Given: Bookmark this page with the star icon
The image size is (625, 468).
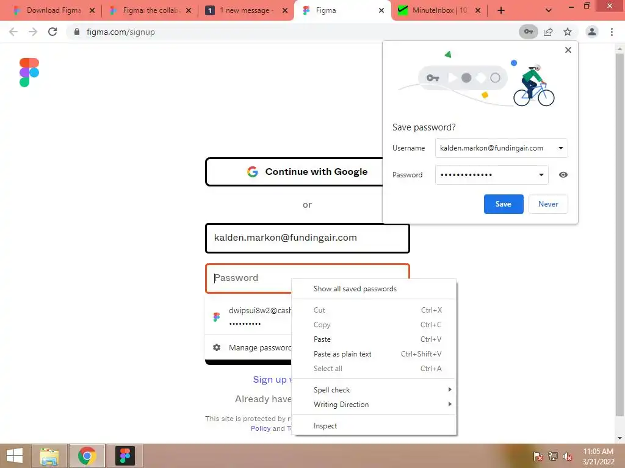Looking at the screenshot, I should tap(568, 32).
